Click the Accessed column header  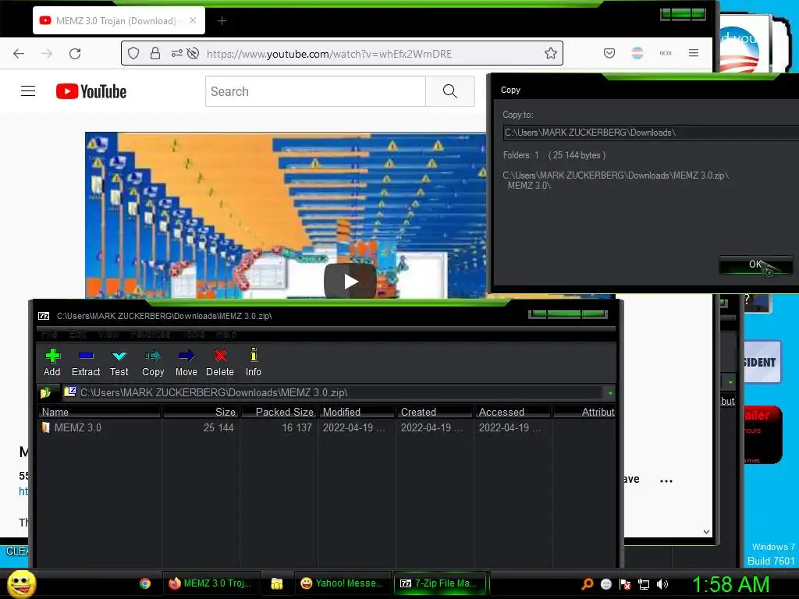513,412
